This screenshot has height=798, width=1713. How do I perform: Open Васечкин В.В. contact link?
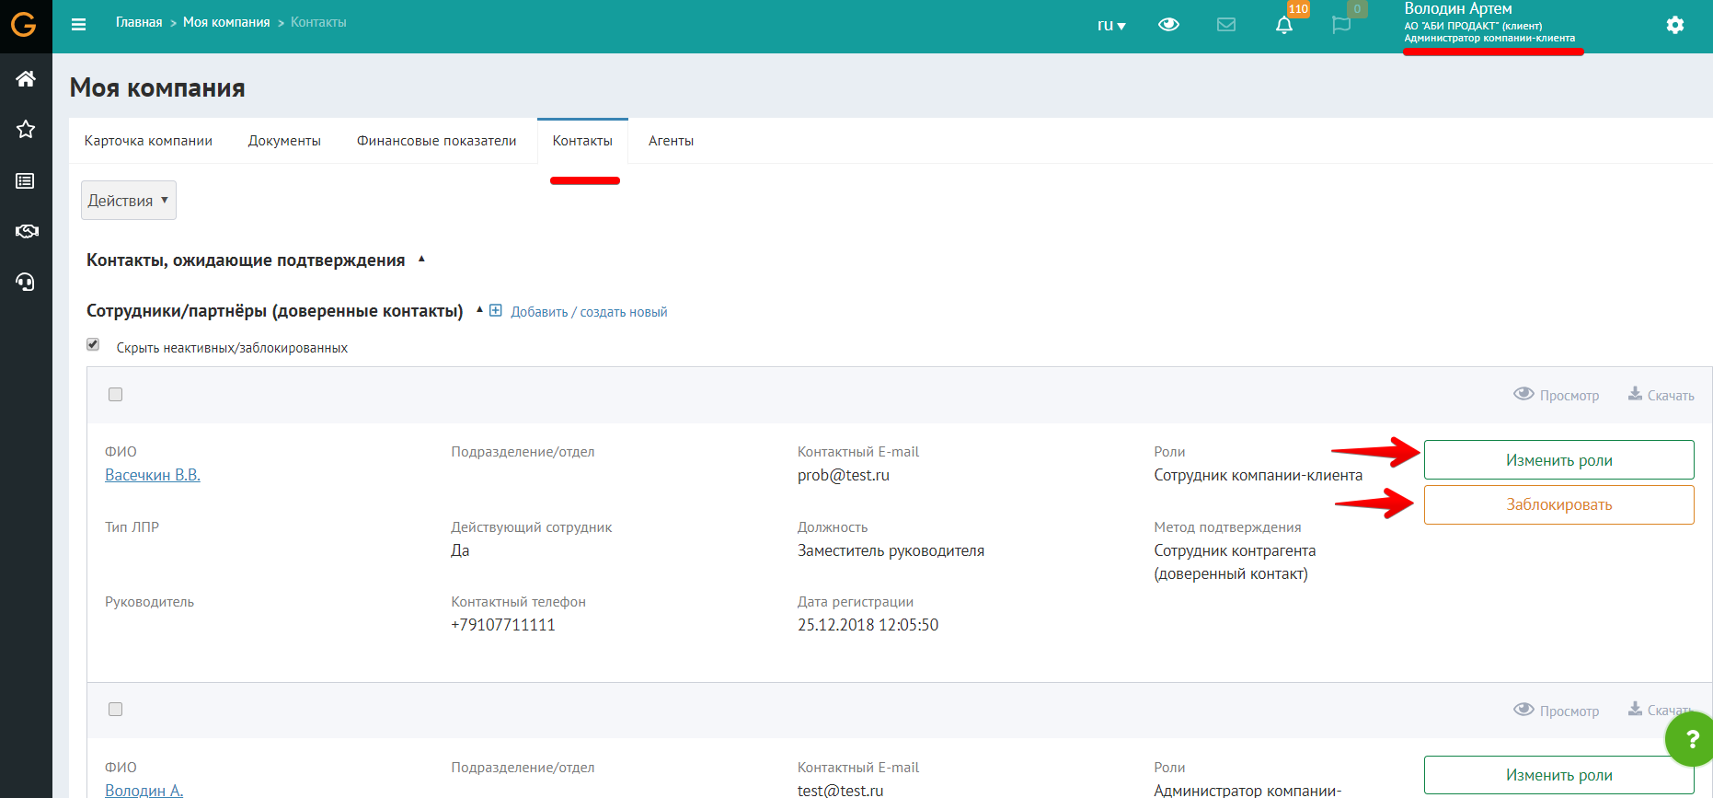[153, 475]
